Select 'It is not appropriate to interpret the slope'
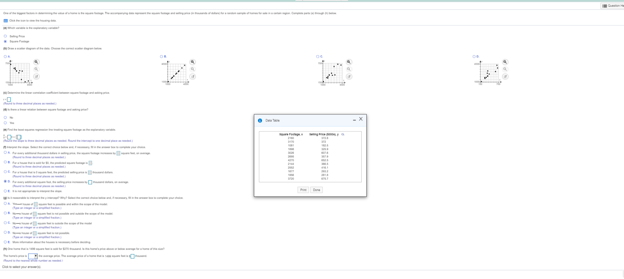 pyautogui.click(x=5, y=191)
